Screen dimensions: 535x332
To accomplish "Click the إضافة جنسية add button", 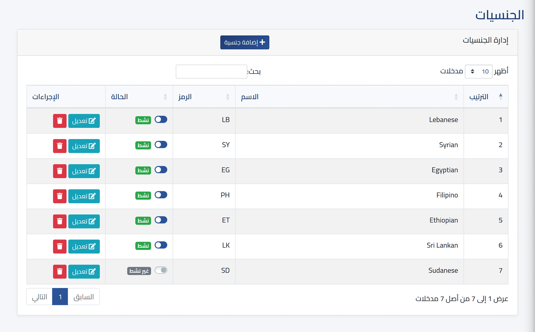I will tap(245, 42).
